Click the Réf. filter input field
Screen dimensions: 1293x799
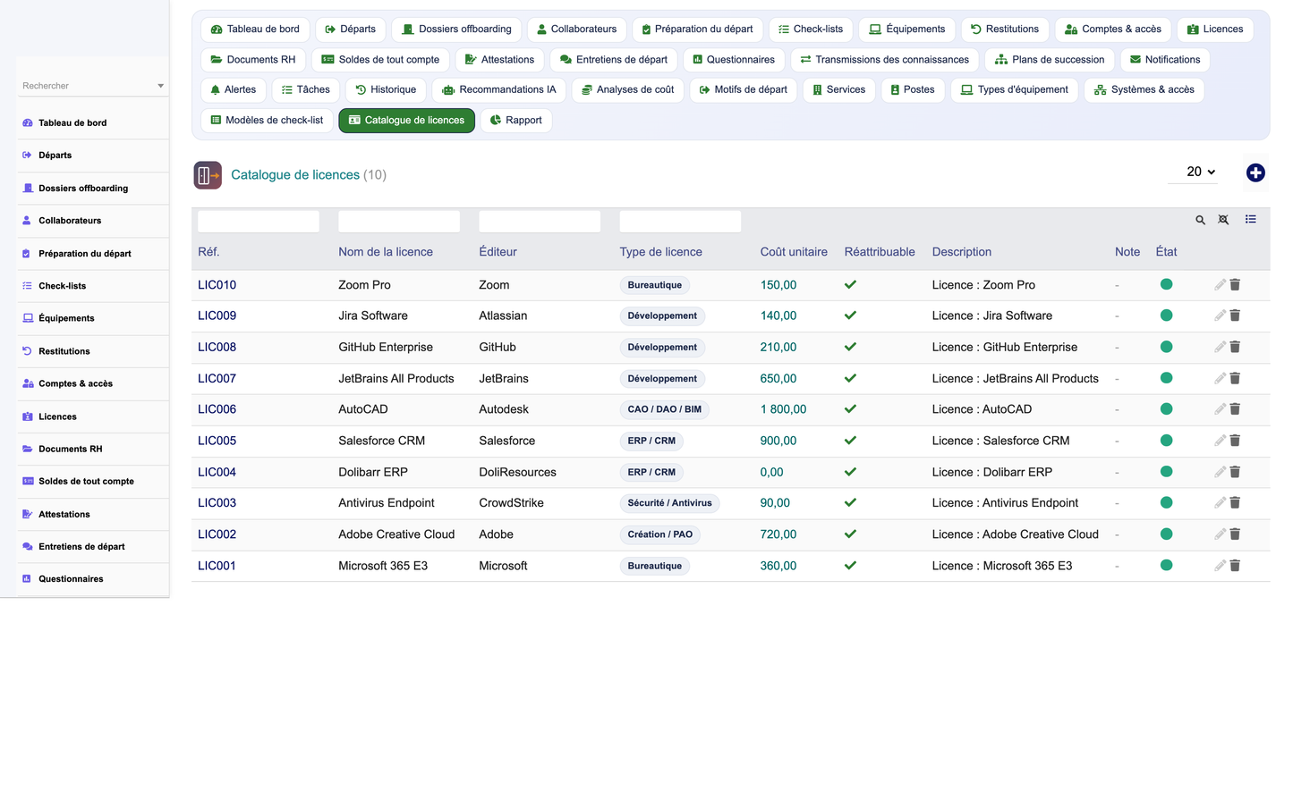259,222
